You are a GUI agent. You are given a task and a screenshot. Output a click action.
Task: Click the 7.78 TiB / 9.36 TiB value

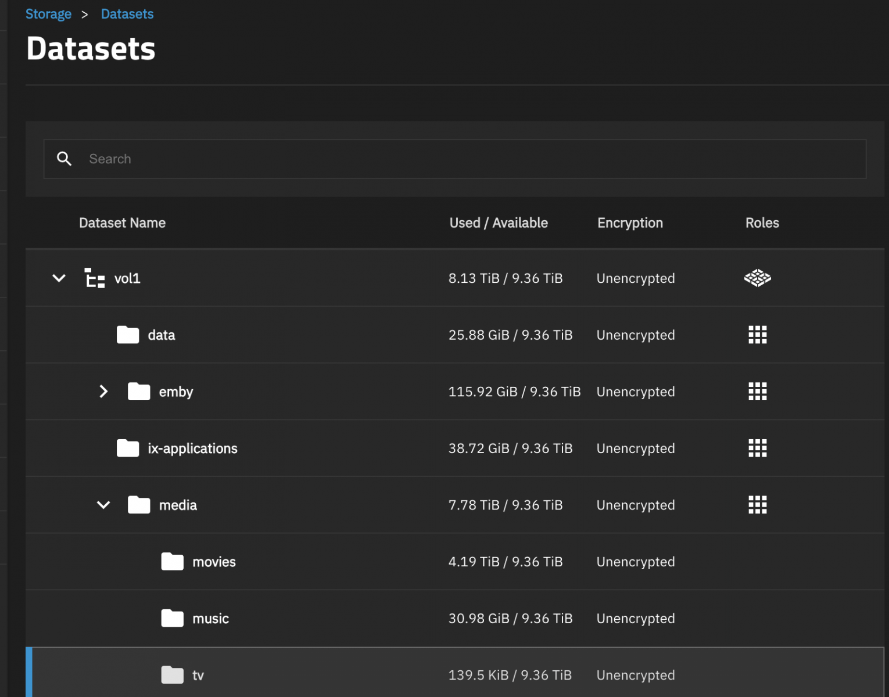tap(506, 505)
